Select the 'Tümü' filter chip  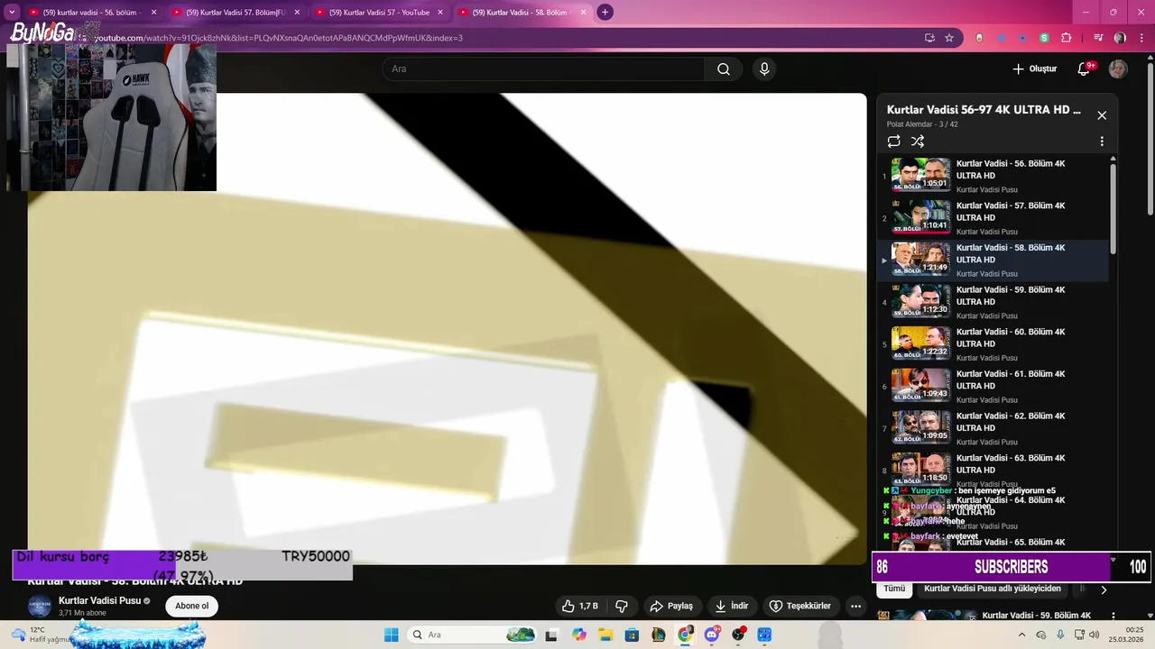point(894,589)
